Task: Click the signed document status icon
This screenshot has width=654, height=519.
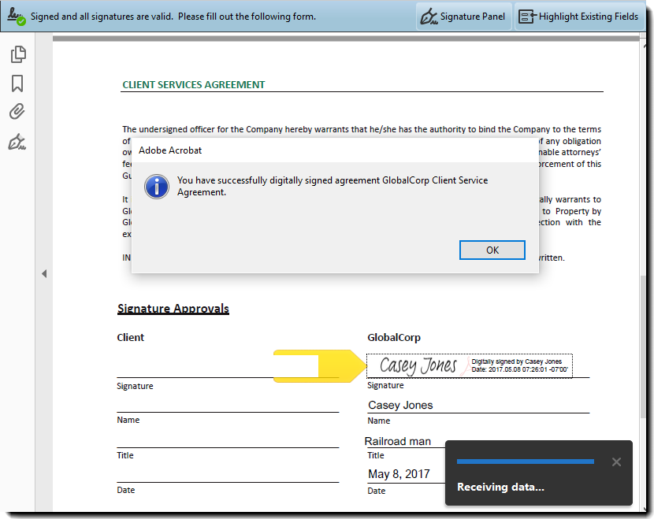Action: click(16, 17)
